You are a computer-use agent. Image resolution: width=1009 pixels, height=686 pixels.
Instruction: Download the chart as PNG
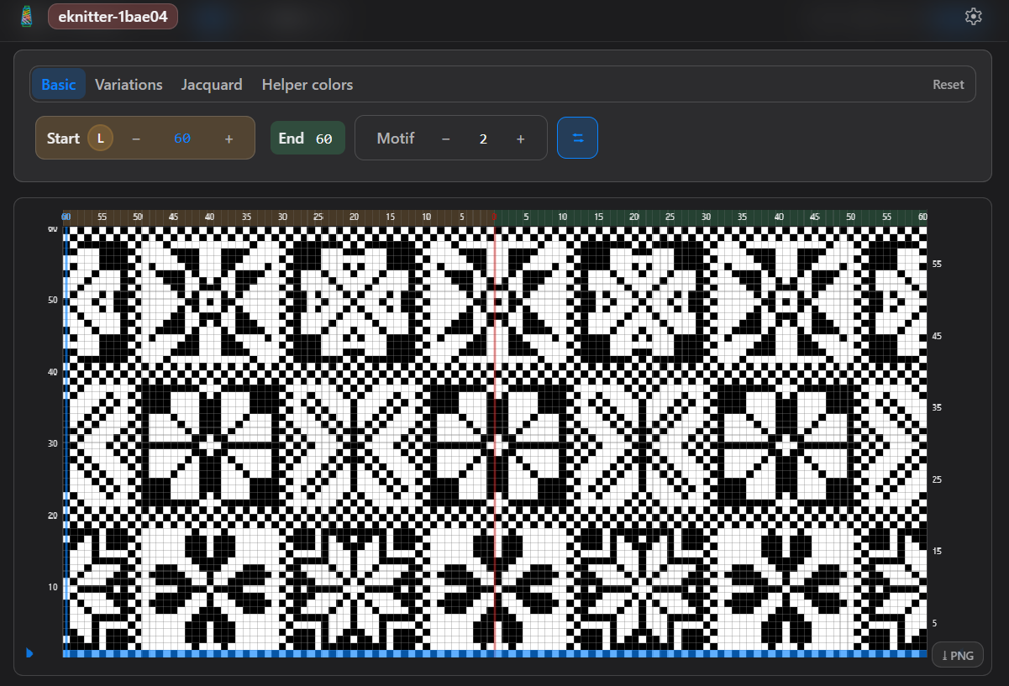tap(957, 654)
